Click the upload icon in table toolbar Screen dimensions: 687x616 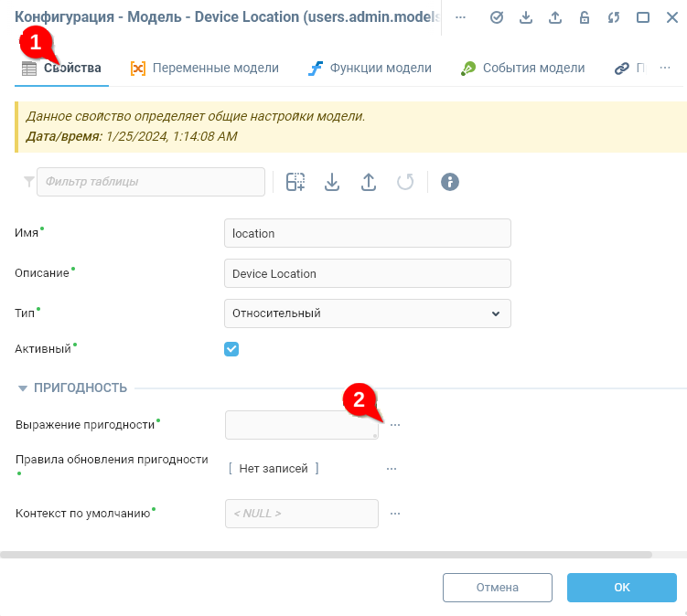[369, 182]
